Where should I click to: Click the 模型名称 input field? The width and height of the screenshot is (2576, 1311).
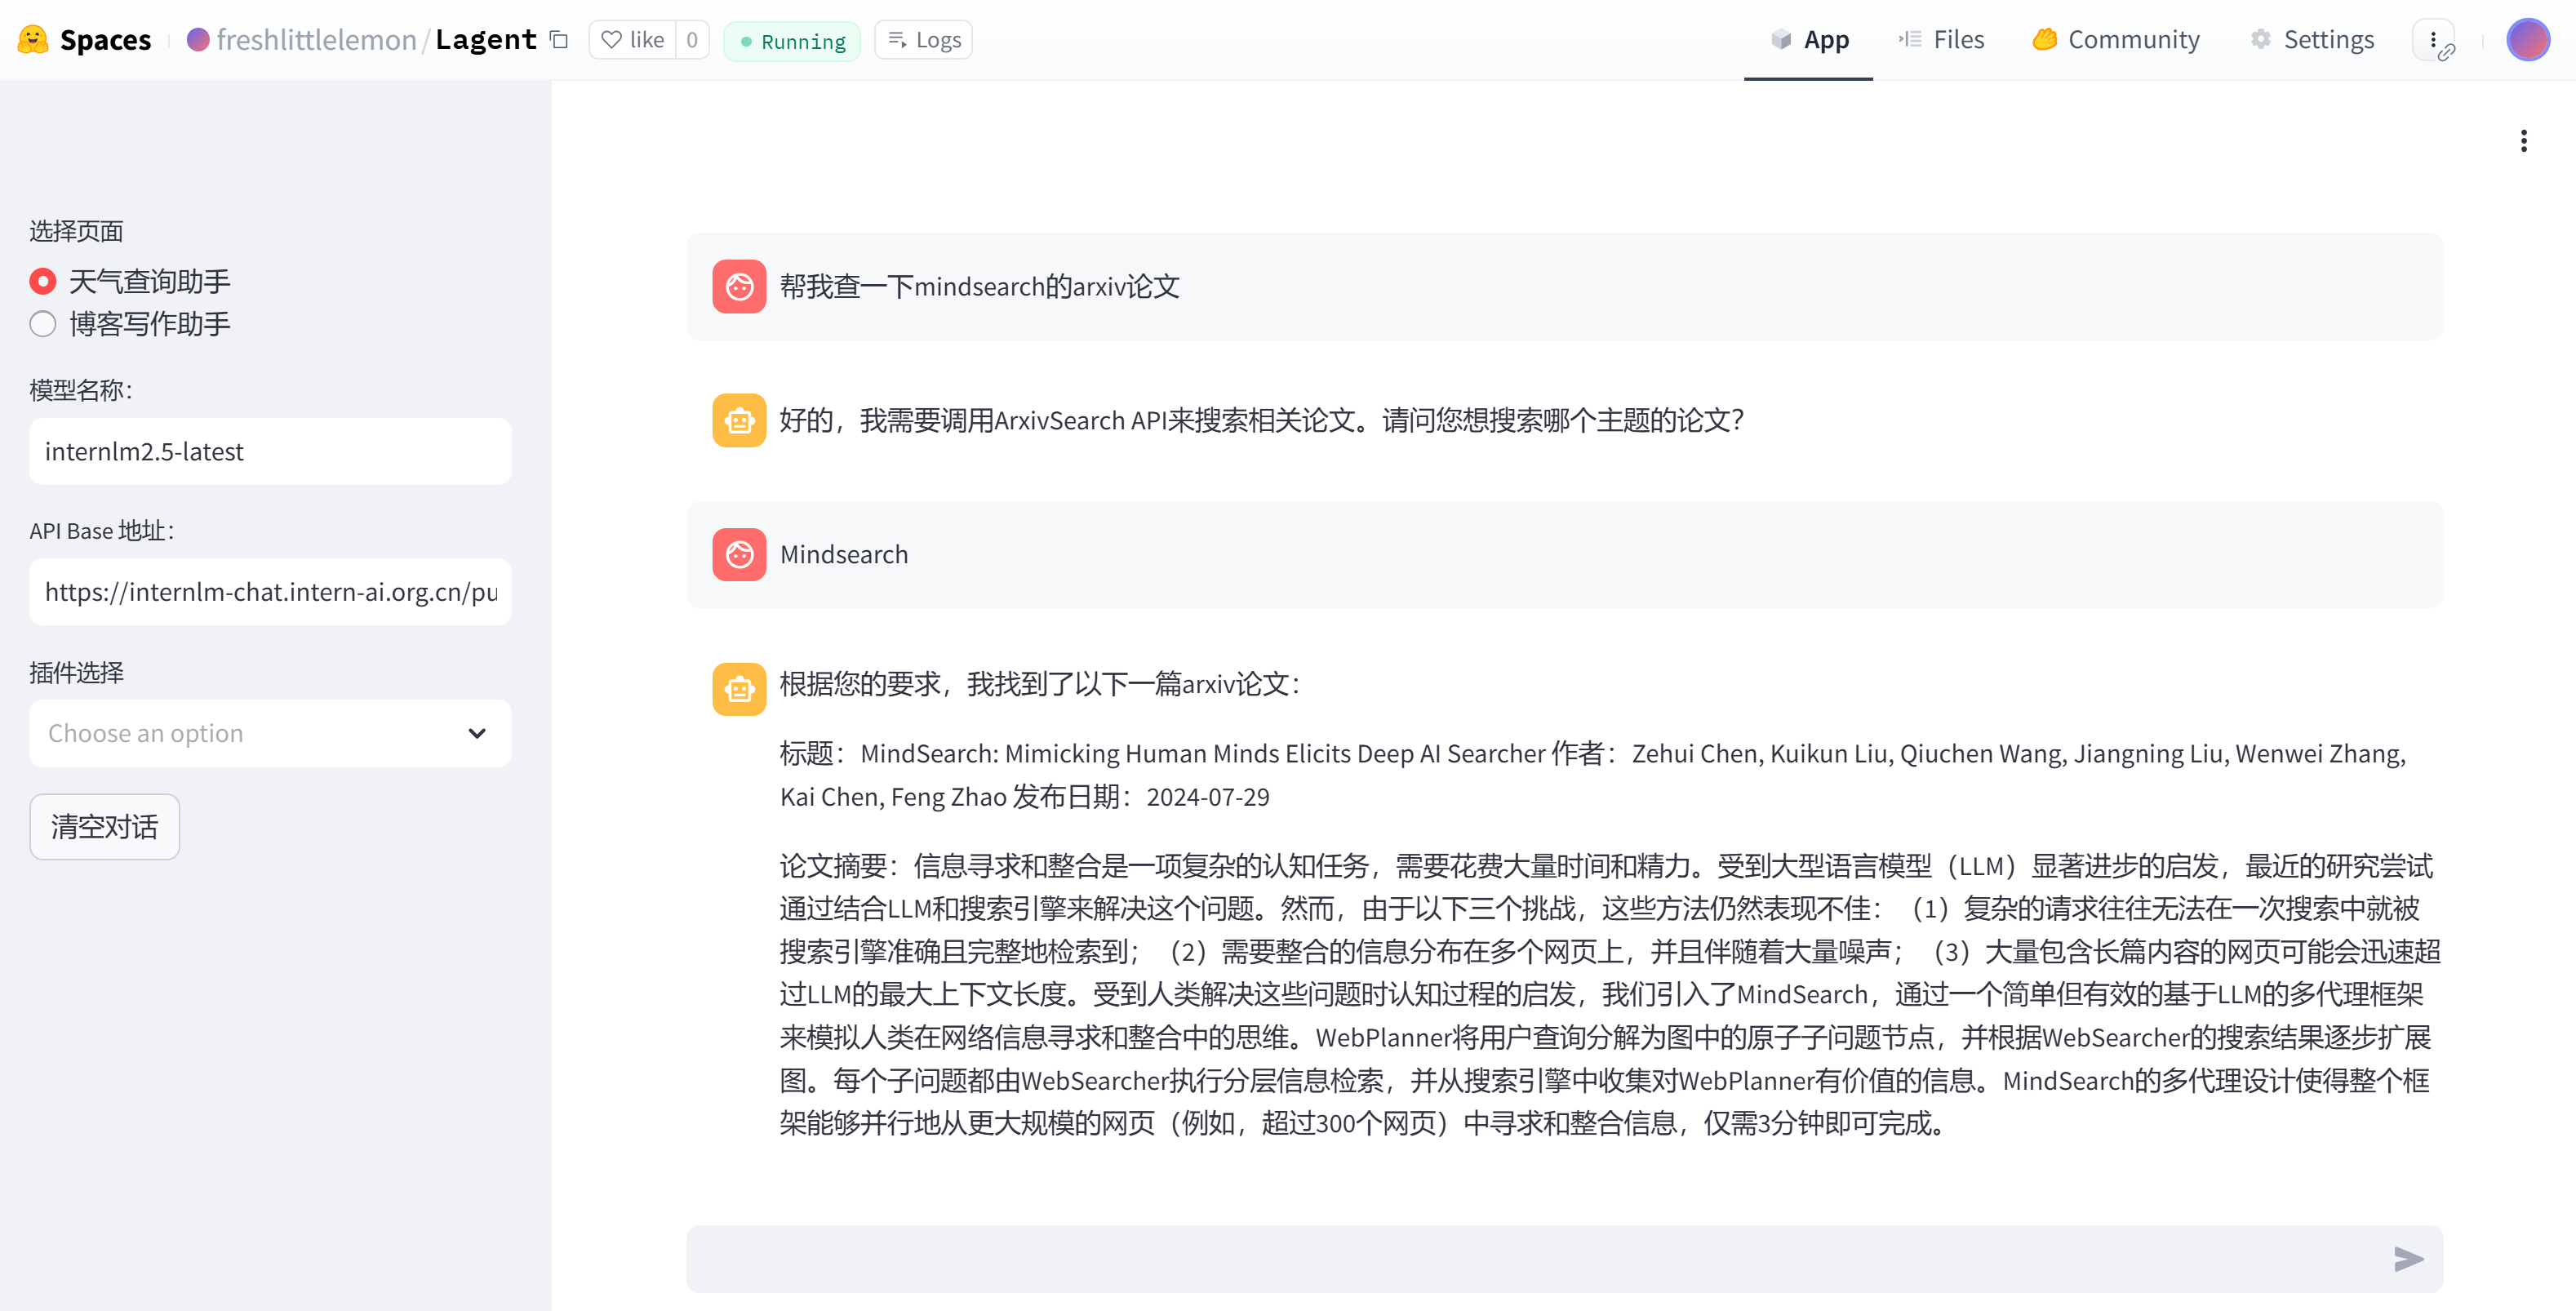270,451
